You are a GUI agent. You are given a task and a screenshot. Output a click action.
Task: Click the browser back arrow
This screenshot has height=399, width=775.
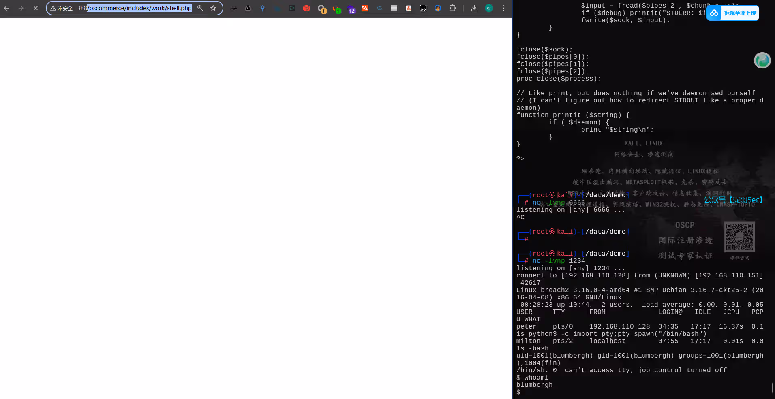(6, 8)
